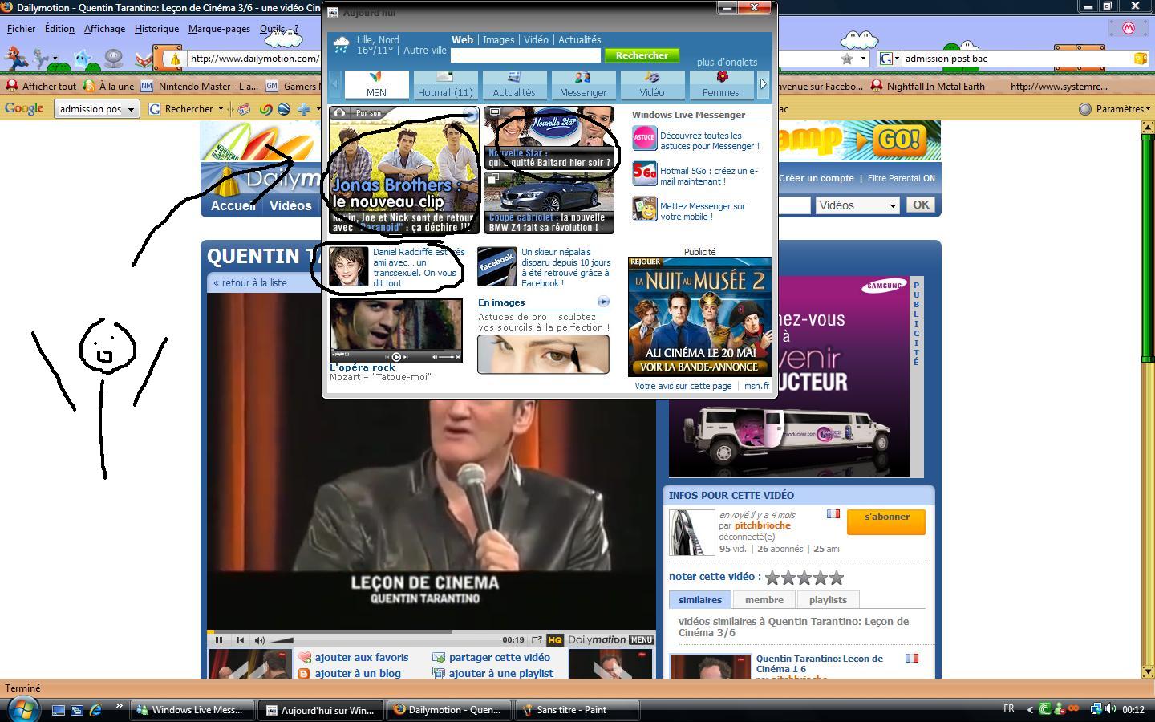This screenshot has width=1155, height=722.
Task: Open 'Nightfall In Metal Earth' bookmark
Action: [928, 86]
